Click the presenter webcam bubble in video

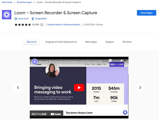click(52, 70)
